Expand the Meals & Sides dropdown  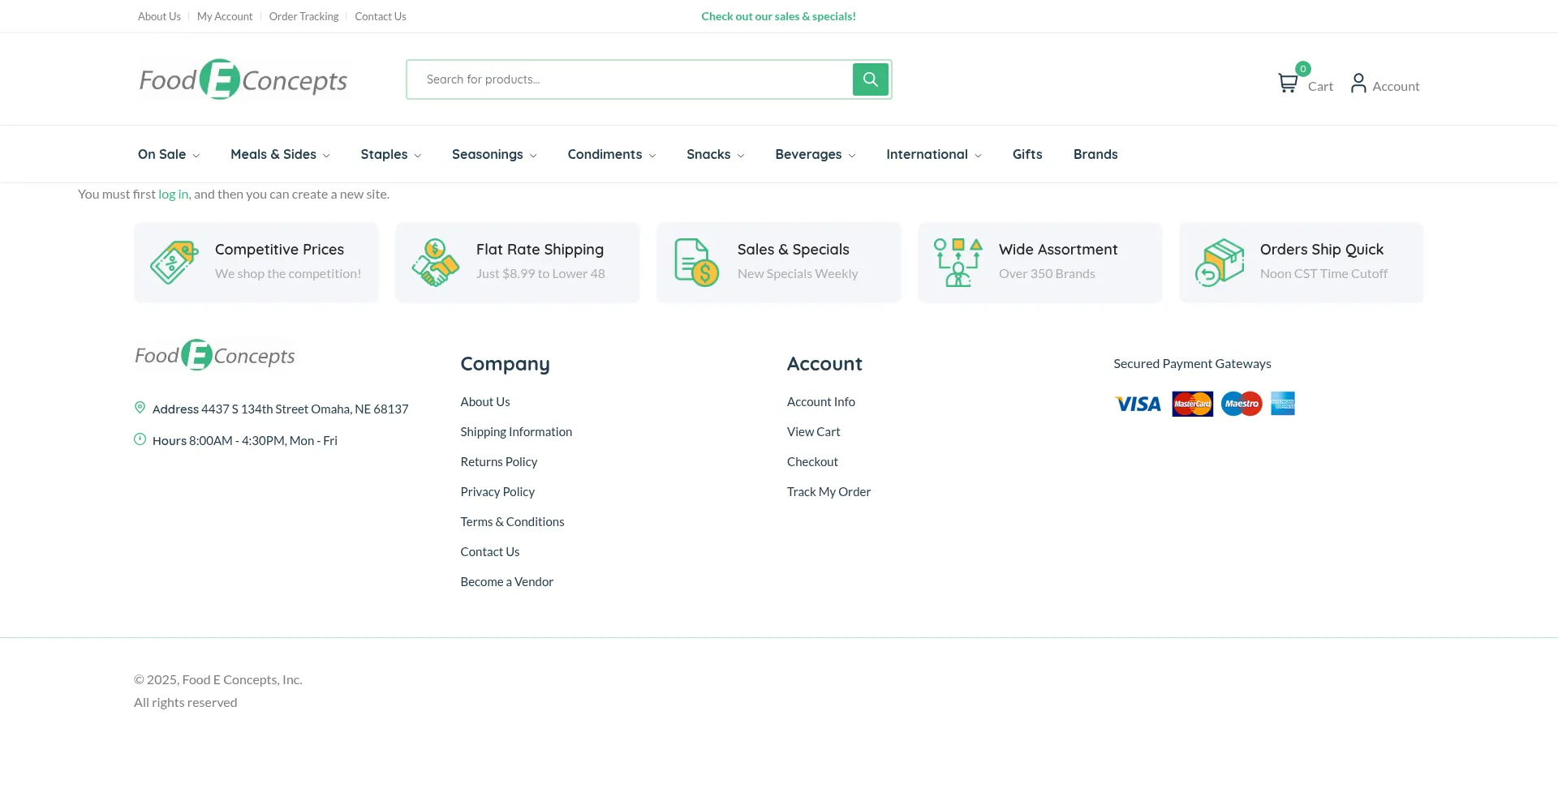[x=279, y=154]
